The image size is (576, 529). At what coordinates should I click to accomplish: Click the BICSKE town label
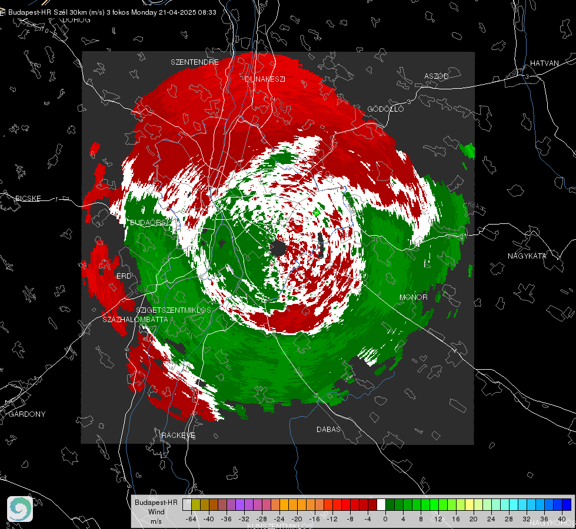[28, 199]
